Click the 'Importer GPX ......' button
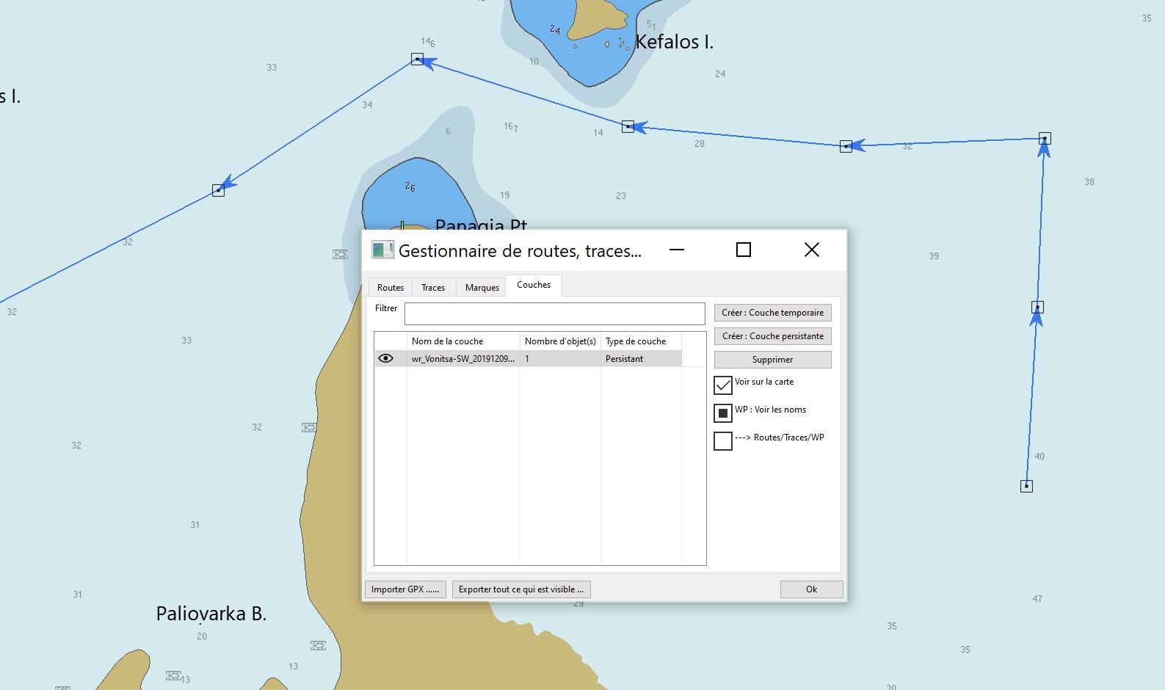Viewport: 1165px width, 690px height. pyautogui.click(x=405, y=589)
